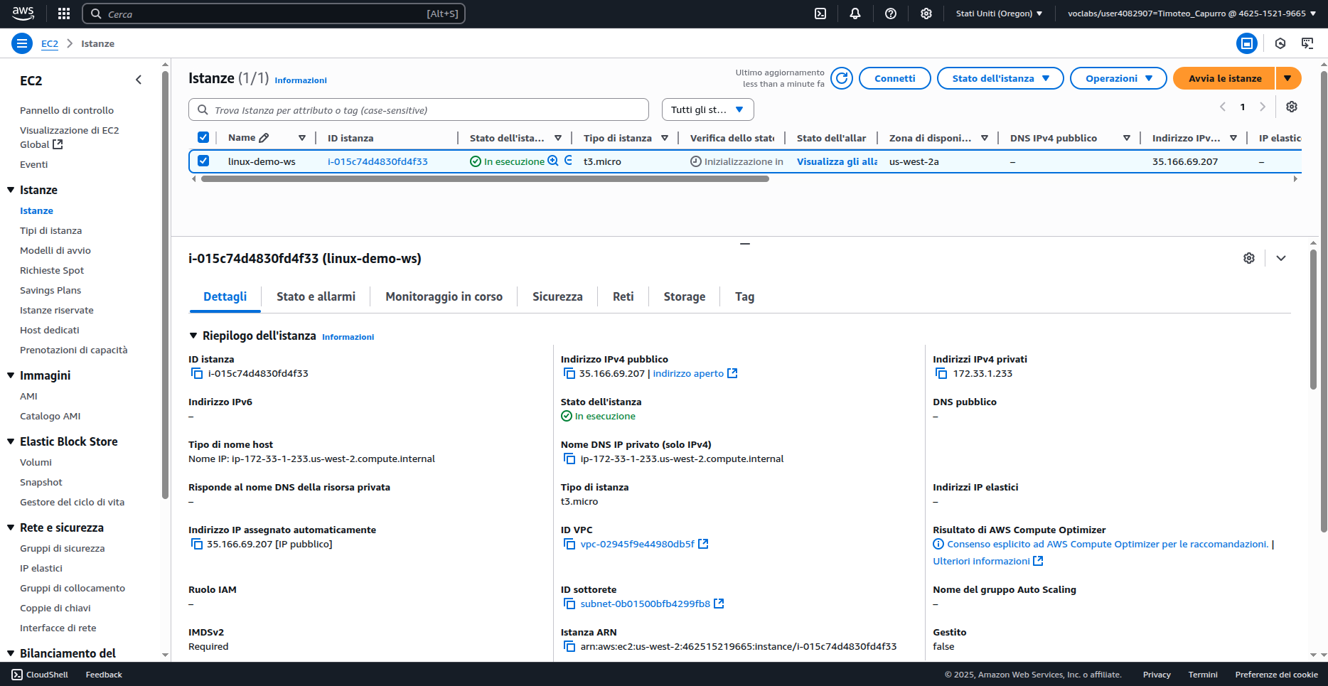The width and height of the screenshot is (1328, 686).
Task: Open instance ID link i-015c74d4830fd4f33
Action: coord(377,161)
